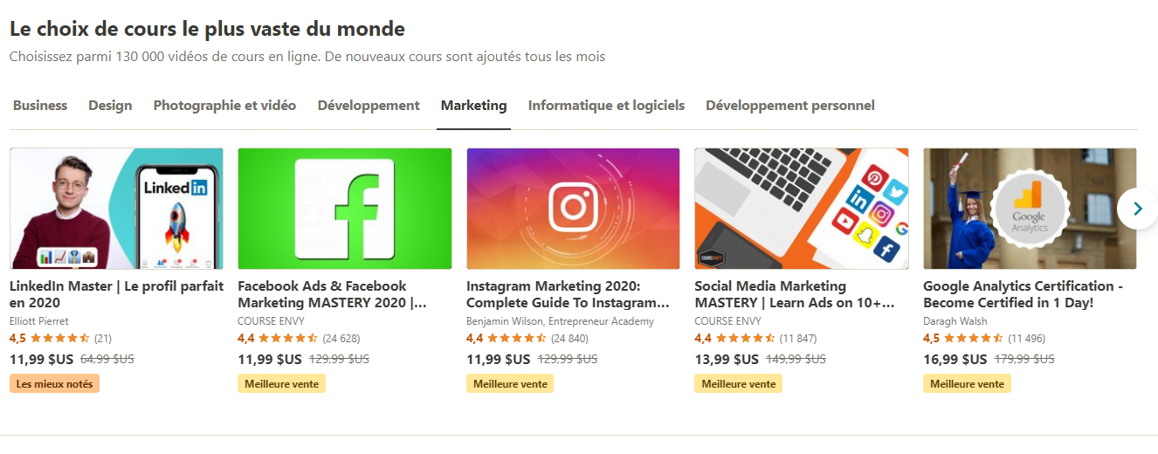Click the Les mieux notés badge

tap(54, 384)
